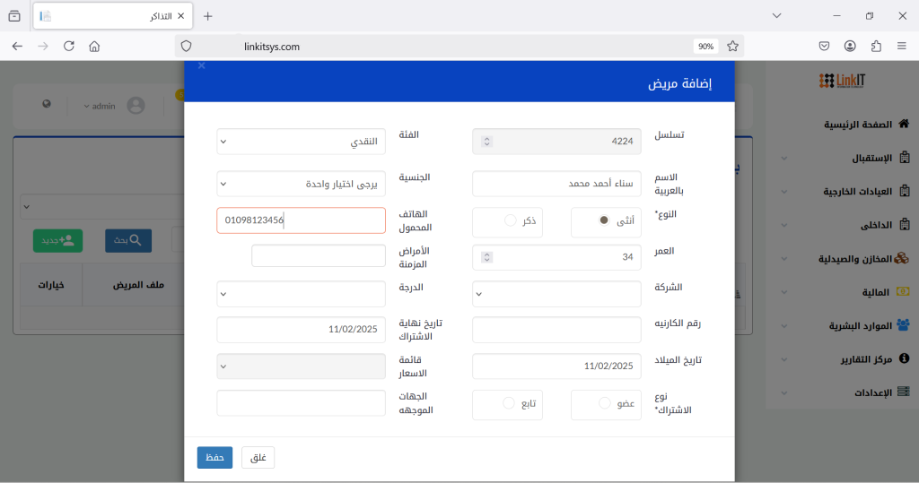Viewport: 919px width, 483px height.
Task: Click the المالية money icon in sidebar
Action: (x=903, y=292)
